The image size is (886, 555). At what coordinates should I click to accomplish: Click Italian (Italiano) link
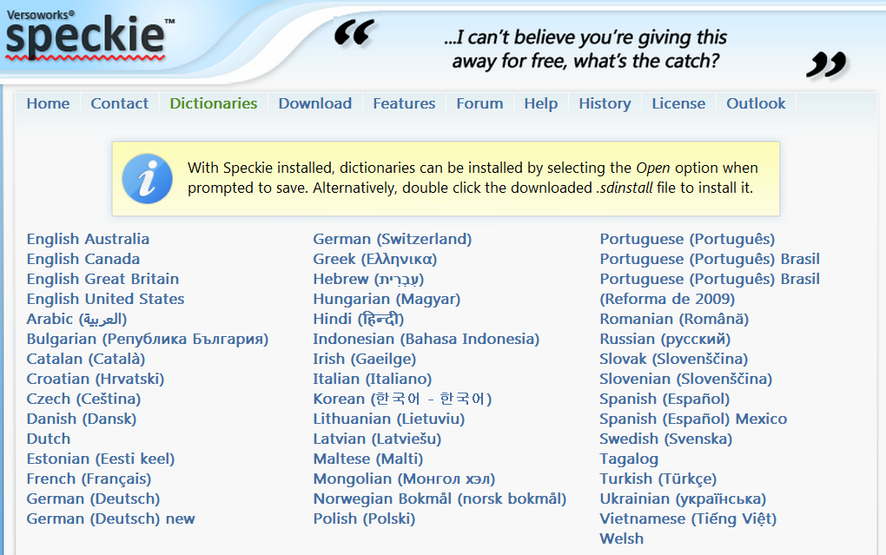373,380
